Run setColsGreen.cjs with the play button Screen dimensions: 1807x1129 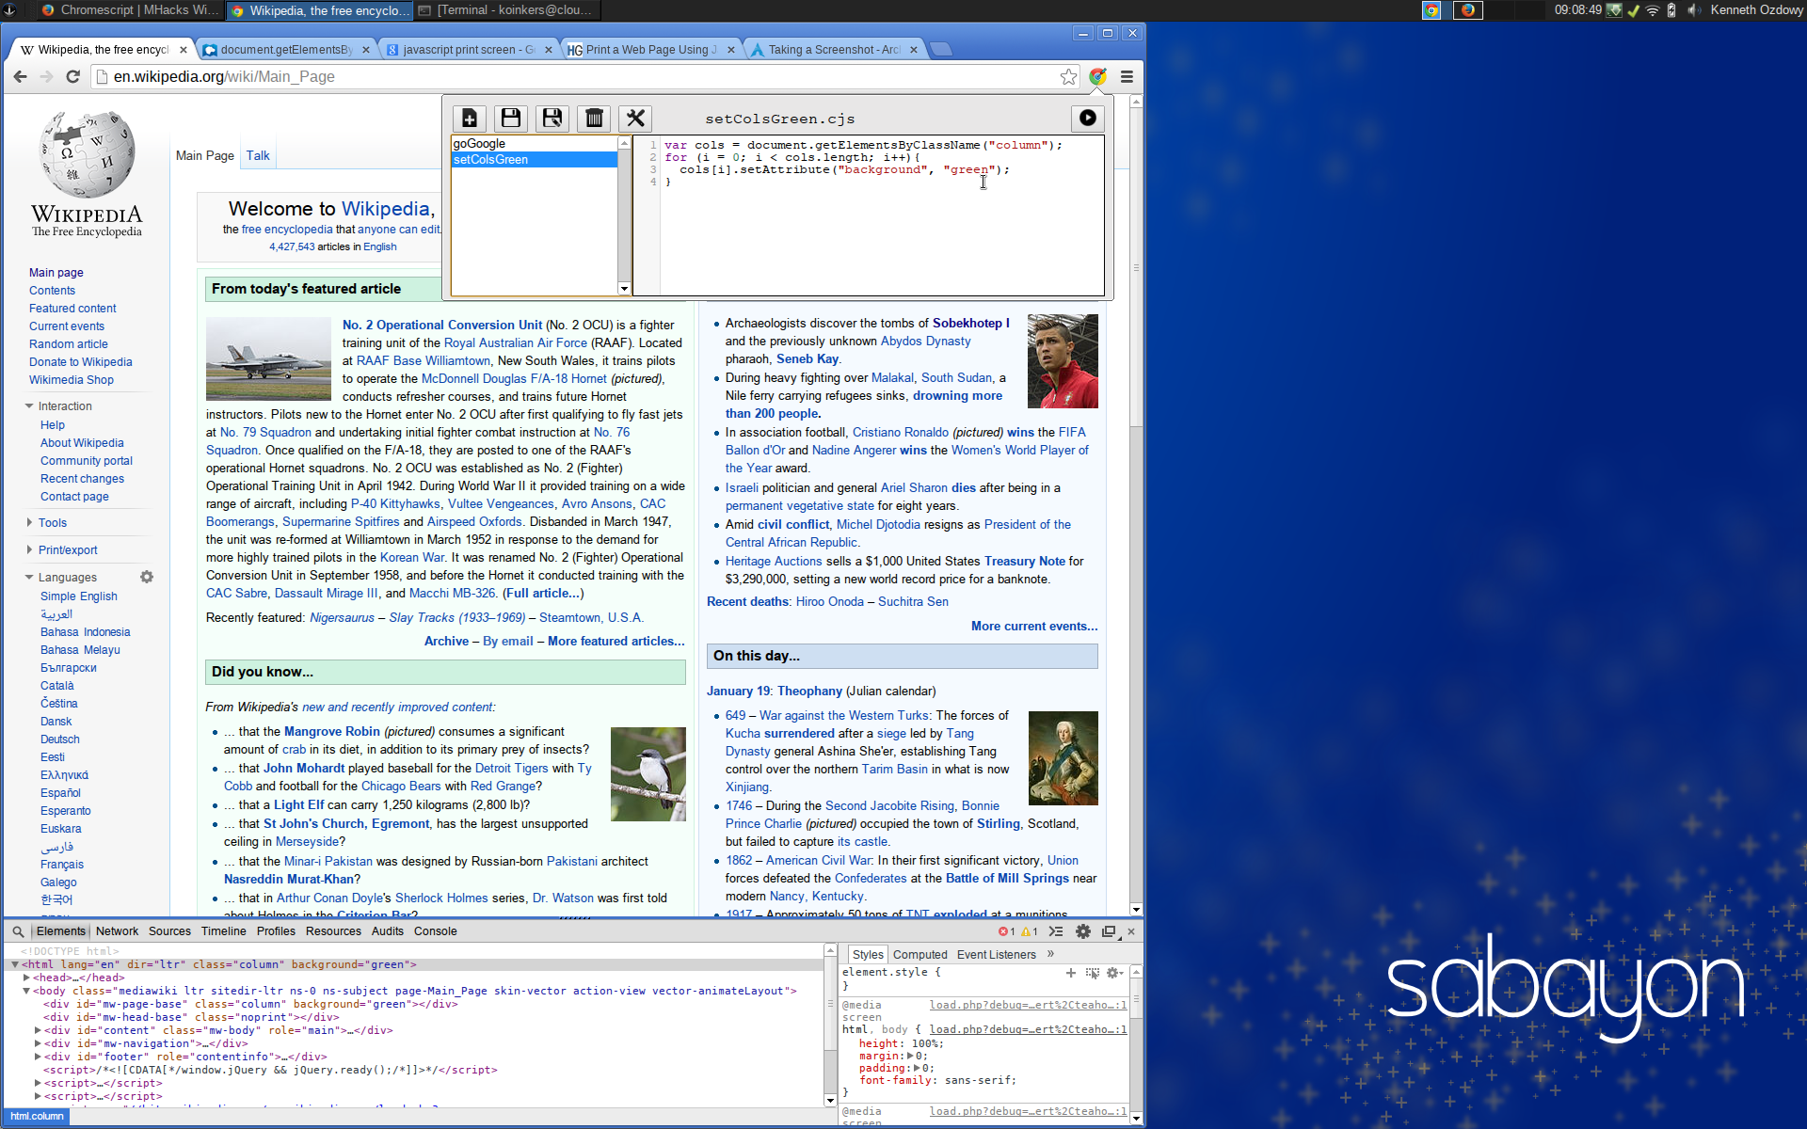coord(1087,118)
